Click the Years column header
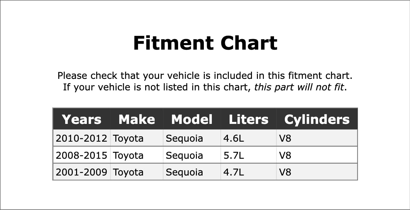 pyautogui.click(x=81, y=119)
